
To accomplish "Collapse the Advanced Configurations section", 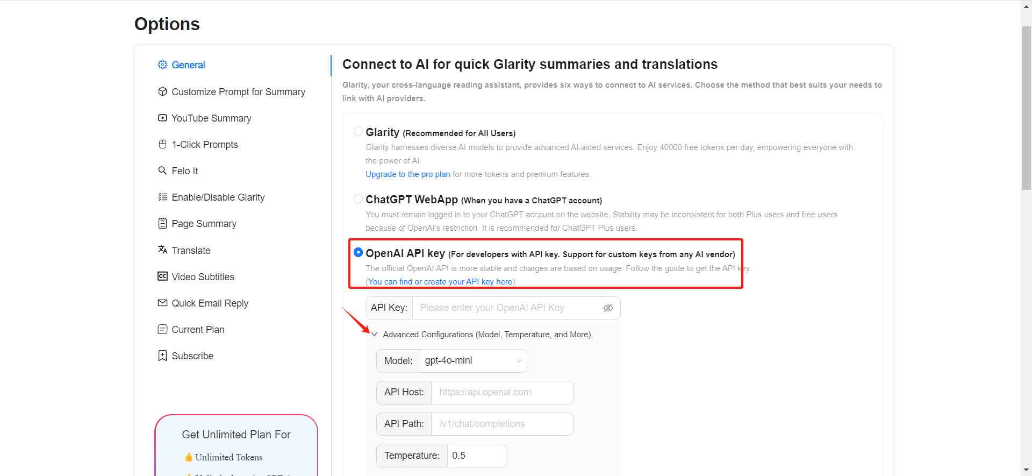I will tap(375, 334).
